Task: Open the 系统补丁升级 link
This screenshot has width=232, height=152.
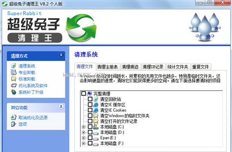Action: pyautogui.click(x=31, y=92)
